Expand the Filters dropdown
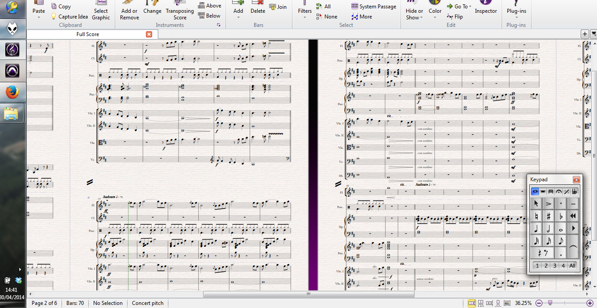Viewport: 597px width, 308px height. pos(305,18)
